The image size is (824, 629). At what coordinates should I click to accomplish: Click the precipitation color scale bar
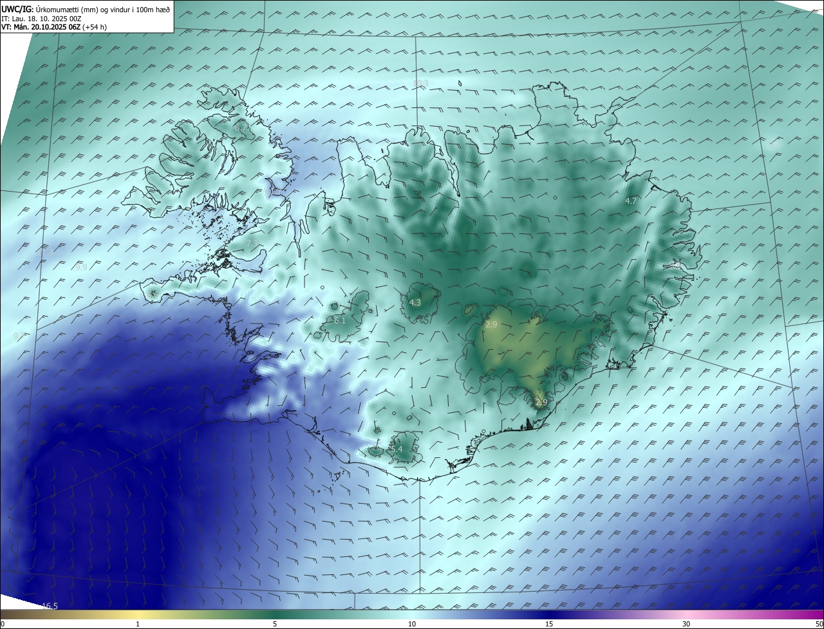point(412,614)
